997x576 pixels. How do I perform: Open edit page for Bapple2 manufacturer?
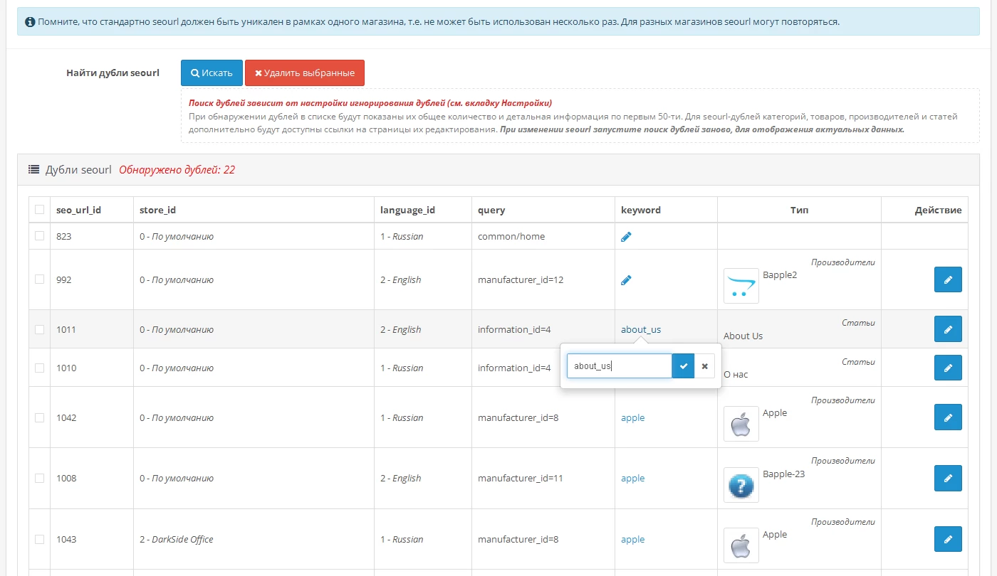(947, 280)
